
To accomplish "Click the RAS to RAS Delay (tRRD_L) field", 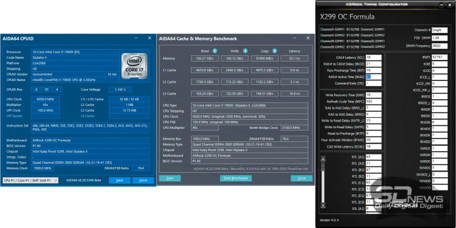I will coord(373,108).
